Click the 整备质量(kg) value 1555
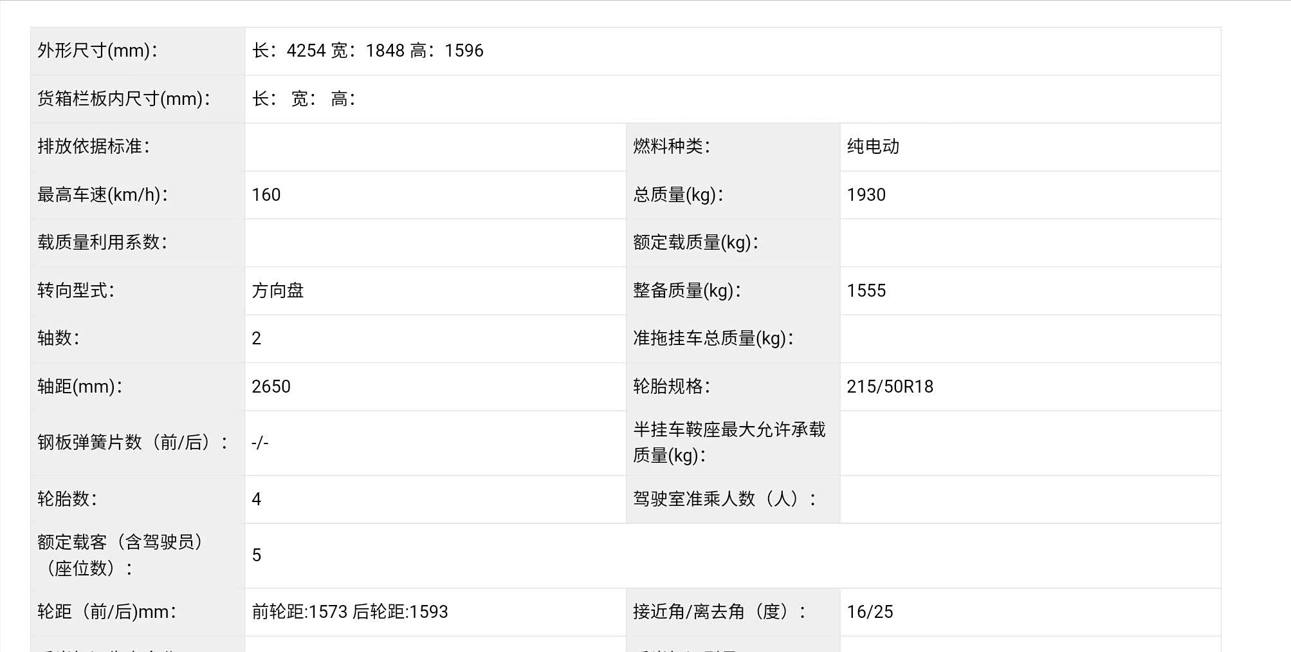 866,291
